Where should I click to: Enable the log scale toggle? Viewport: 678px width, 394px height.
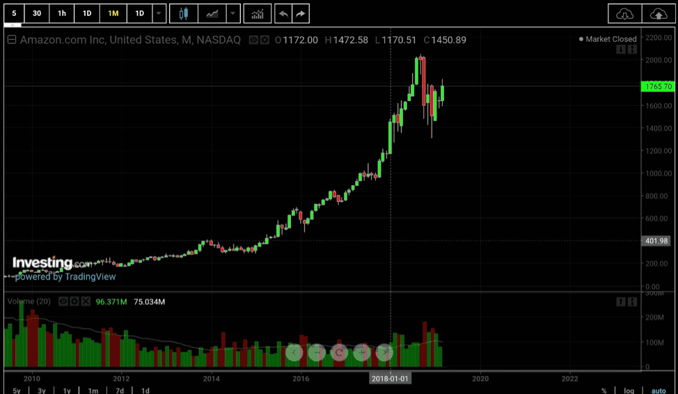coord(629,391)
